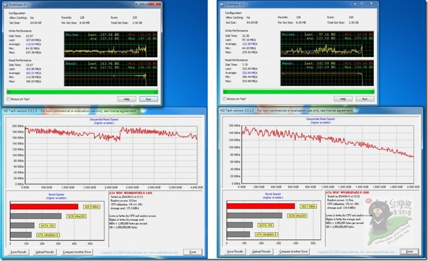The height and width of the screenshot is (261, 428).
Task: Click Help in the DiskMark (G:\) window
Action: click(343, 99)
